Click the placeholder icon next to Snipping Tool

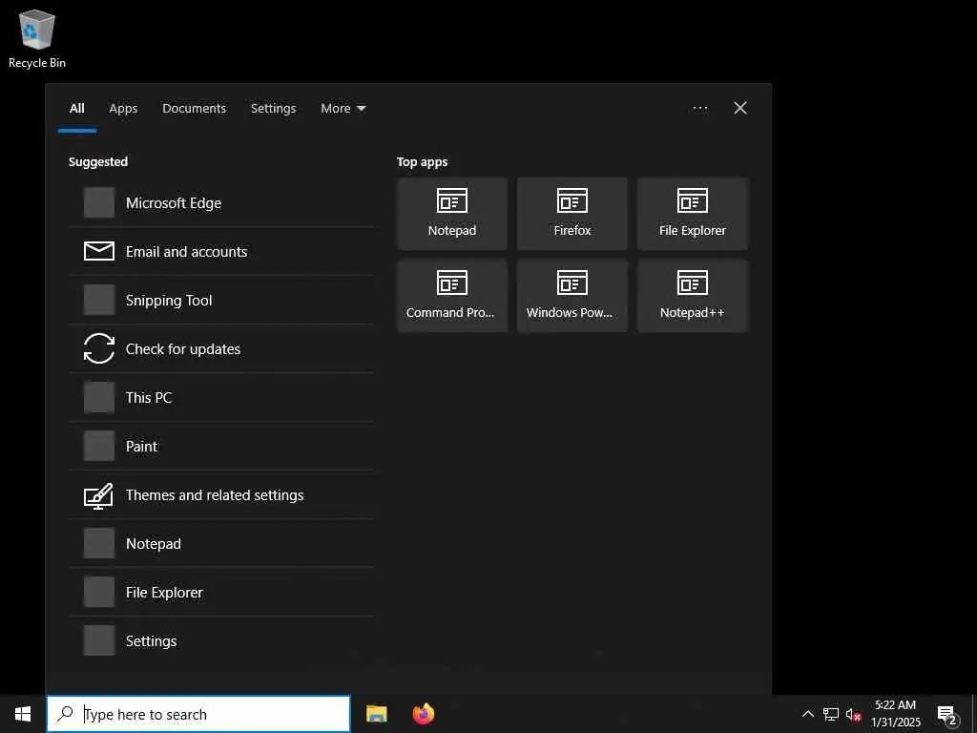tap(99, 300)
